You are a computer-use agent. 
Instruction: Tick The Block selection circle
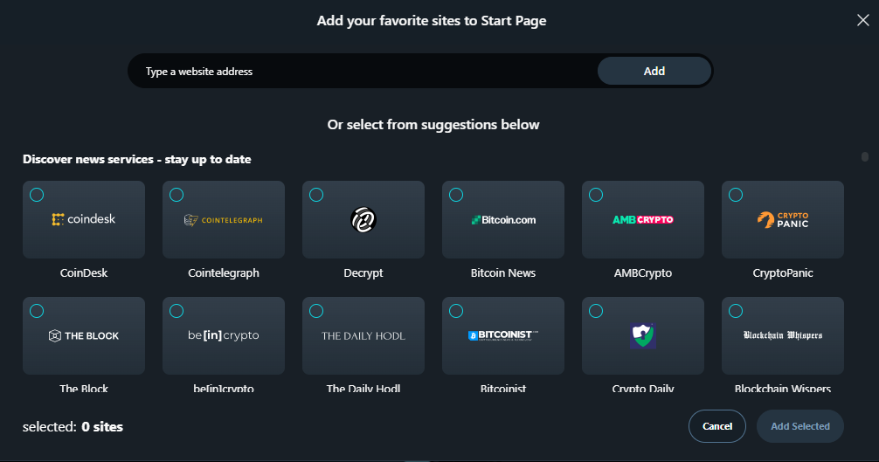point(37,311)
